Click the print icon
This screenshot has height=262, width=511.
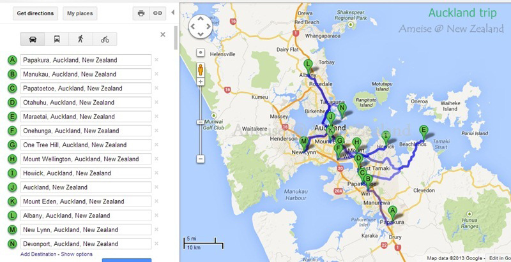pos(141,13)
